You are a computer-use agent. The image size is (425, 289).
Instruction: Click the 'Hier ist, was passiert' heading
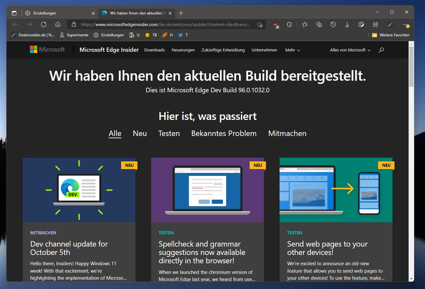(x=208, y=116)
